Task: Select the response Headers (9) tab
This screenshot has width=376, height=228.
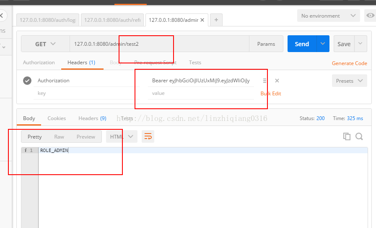Action: coord(92,118)
